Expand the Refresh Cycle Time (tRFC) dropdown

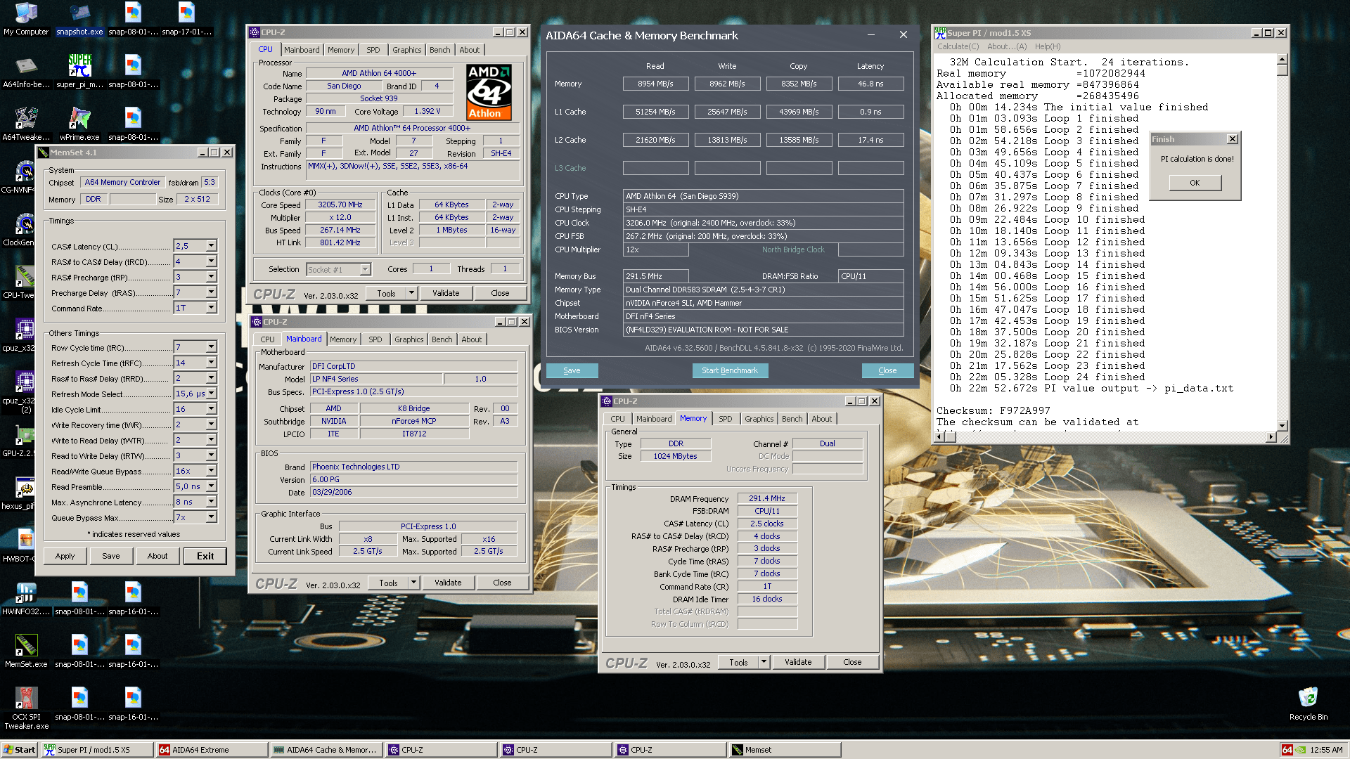coord(211,363)
